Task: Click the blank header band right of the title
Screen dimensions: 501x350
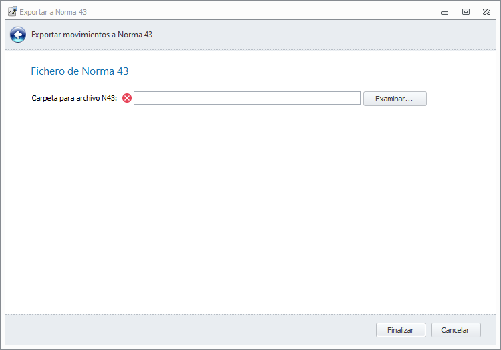Action: pos(321,35)
